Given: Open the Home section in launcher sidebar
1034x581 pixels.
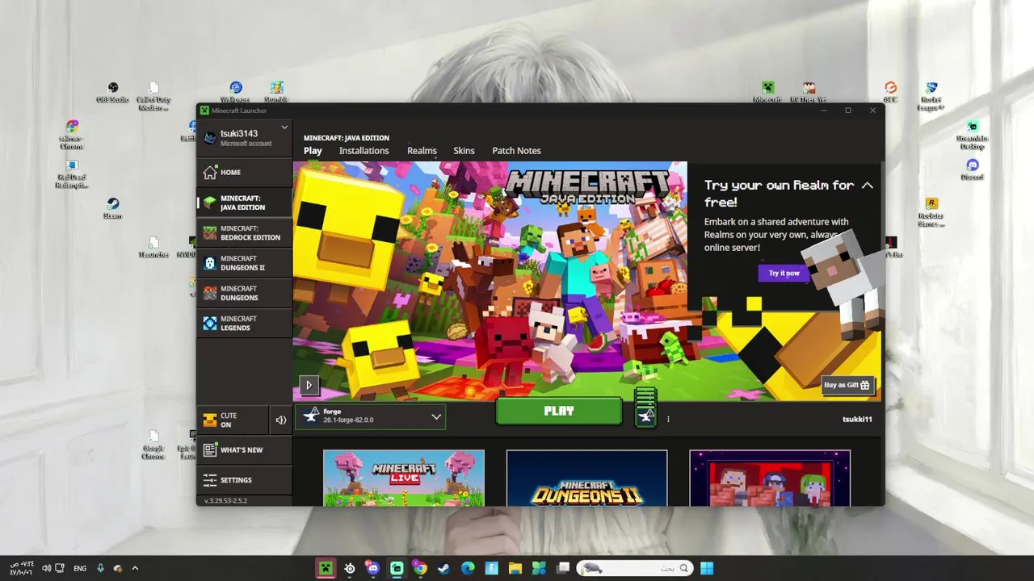Looking at the screenshot, I should [x=244, y=173].
